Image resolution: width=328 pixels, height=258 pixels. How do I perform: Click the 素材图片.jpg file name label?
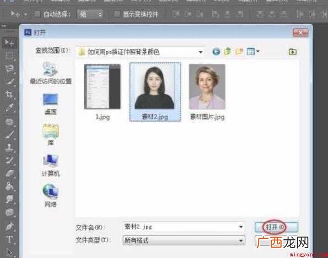tap(207, 117)
